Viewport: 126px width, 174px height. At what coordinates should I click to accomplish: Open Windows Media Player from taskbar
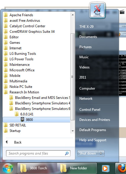(x=106, y=168)
